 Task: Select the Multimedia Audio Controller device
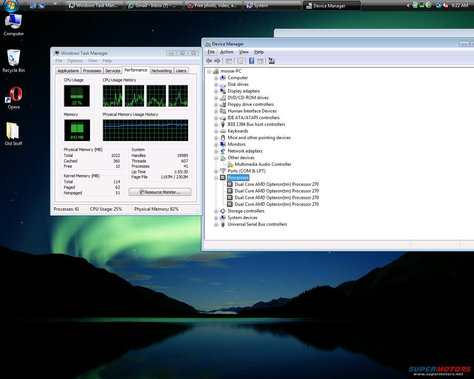click(263, 164)
